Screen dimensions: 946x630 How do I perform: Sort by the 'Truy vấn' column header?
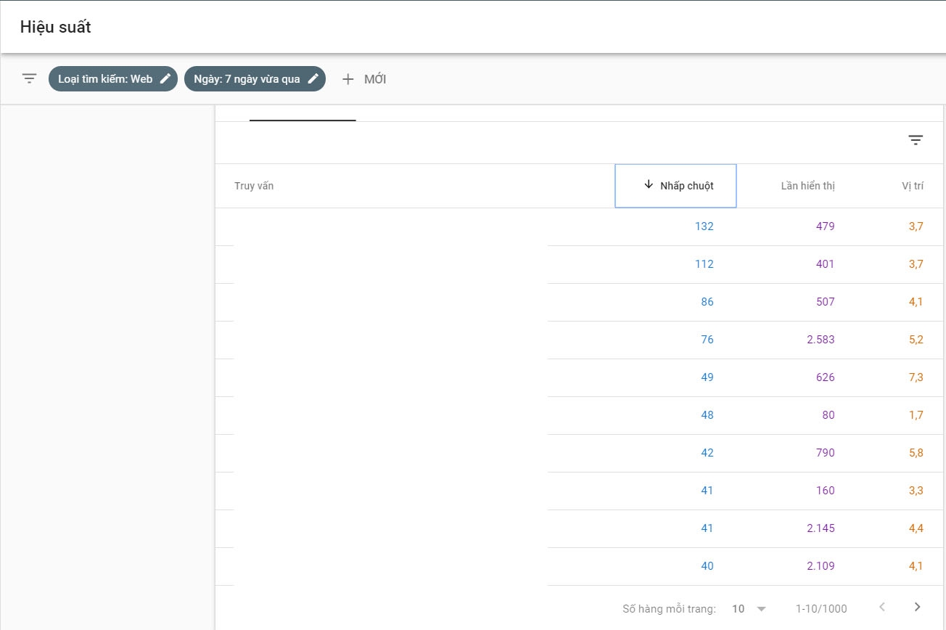point(254,186)
